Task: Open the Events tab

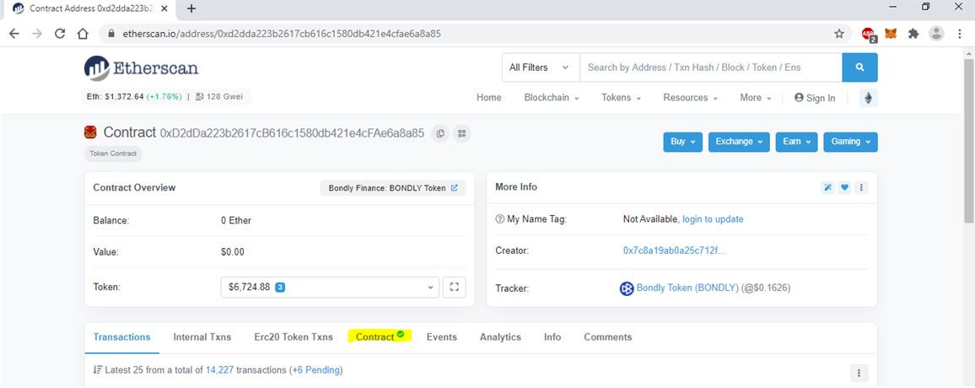Action: (x=441, y=337)
